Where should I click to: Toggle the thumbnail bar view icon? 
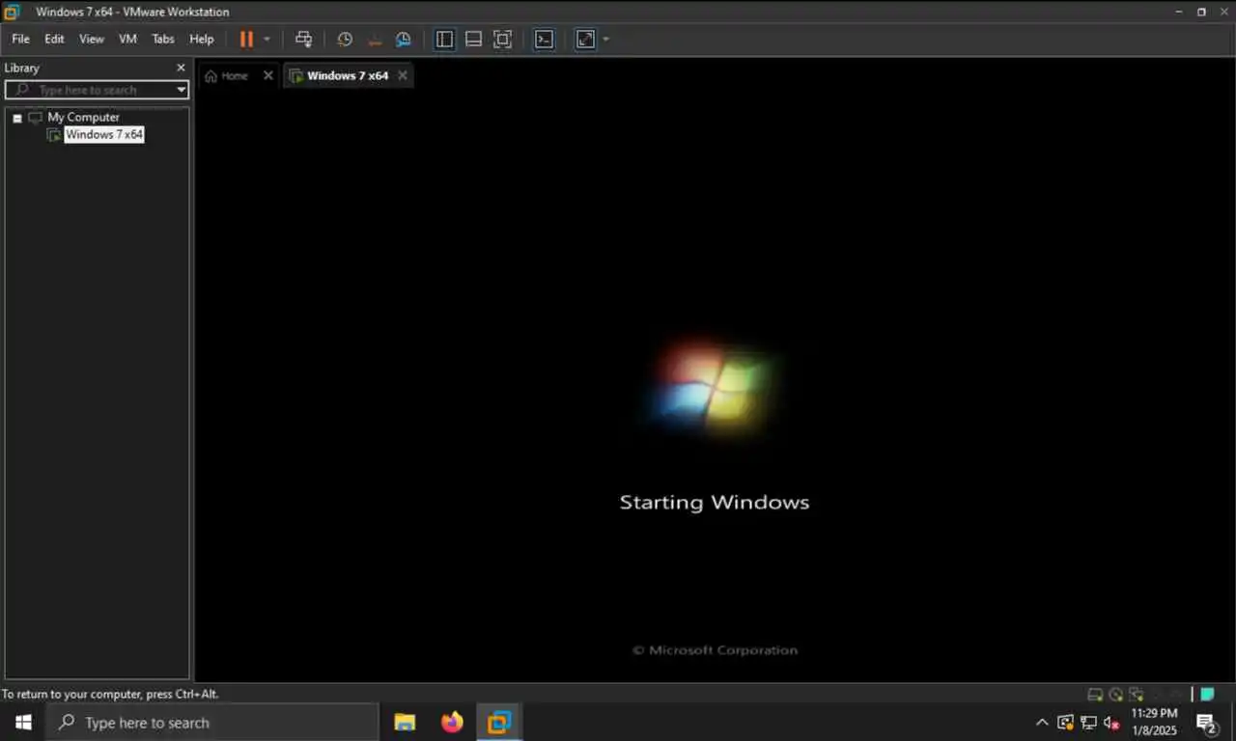click(x=473, y=40)
